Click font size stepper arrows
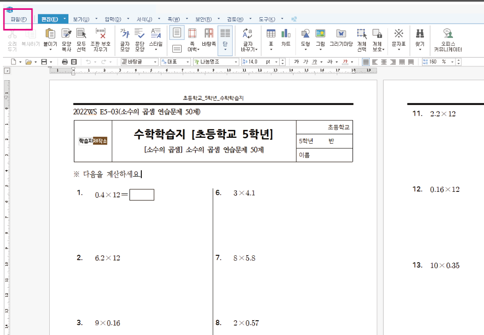This screenshot has width=484, height=335. click(283, 62)
